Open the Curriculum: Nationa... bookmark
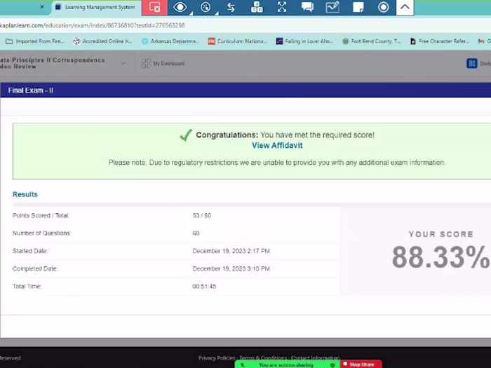Screen dimensions: 491x368 tap(238, 41)
